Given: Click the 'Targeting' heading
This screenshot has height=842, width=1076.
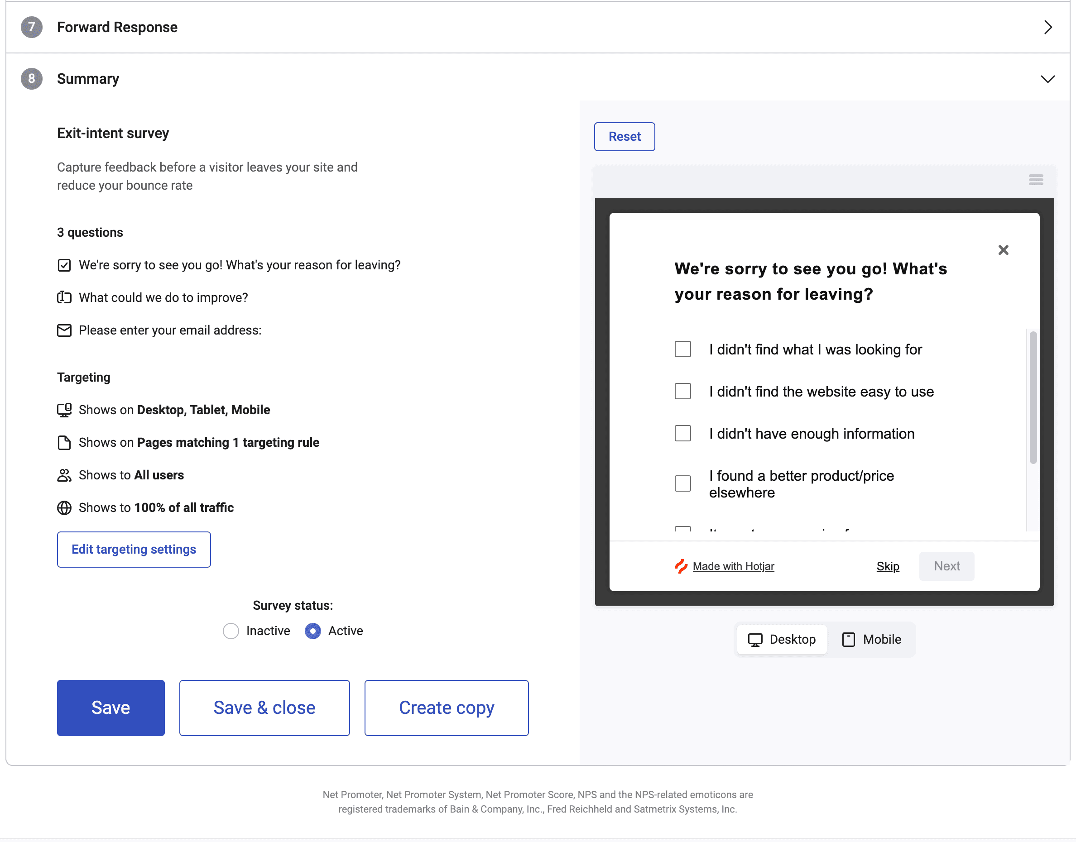Looking at the screenshot, I should (84, 377).
